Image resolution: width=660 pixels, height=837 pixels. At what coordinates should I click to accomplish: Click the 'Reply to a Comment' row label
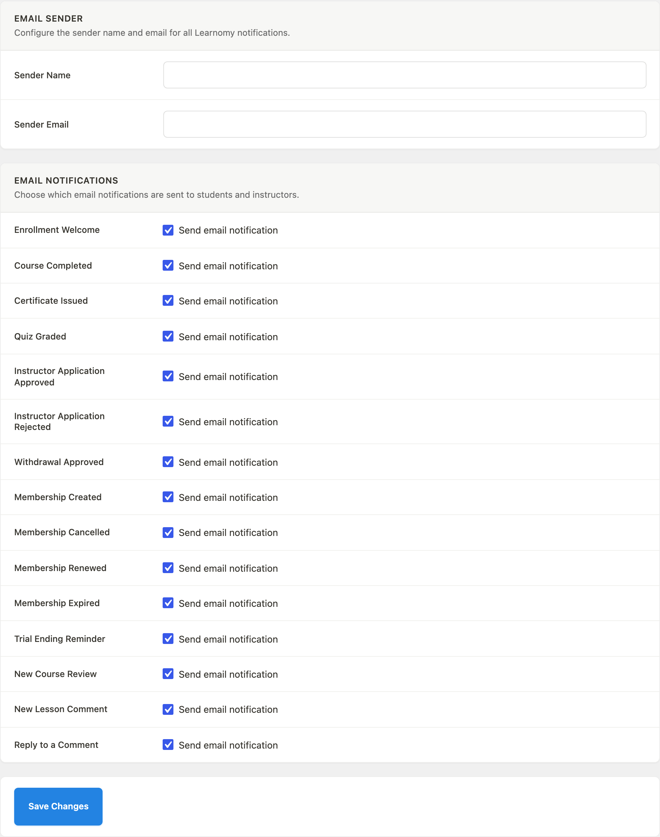pos(56,745)
